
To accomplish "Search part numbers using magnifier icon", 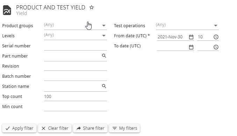I will point(104,56).
